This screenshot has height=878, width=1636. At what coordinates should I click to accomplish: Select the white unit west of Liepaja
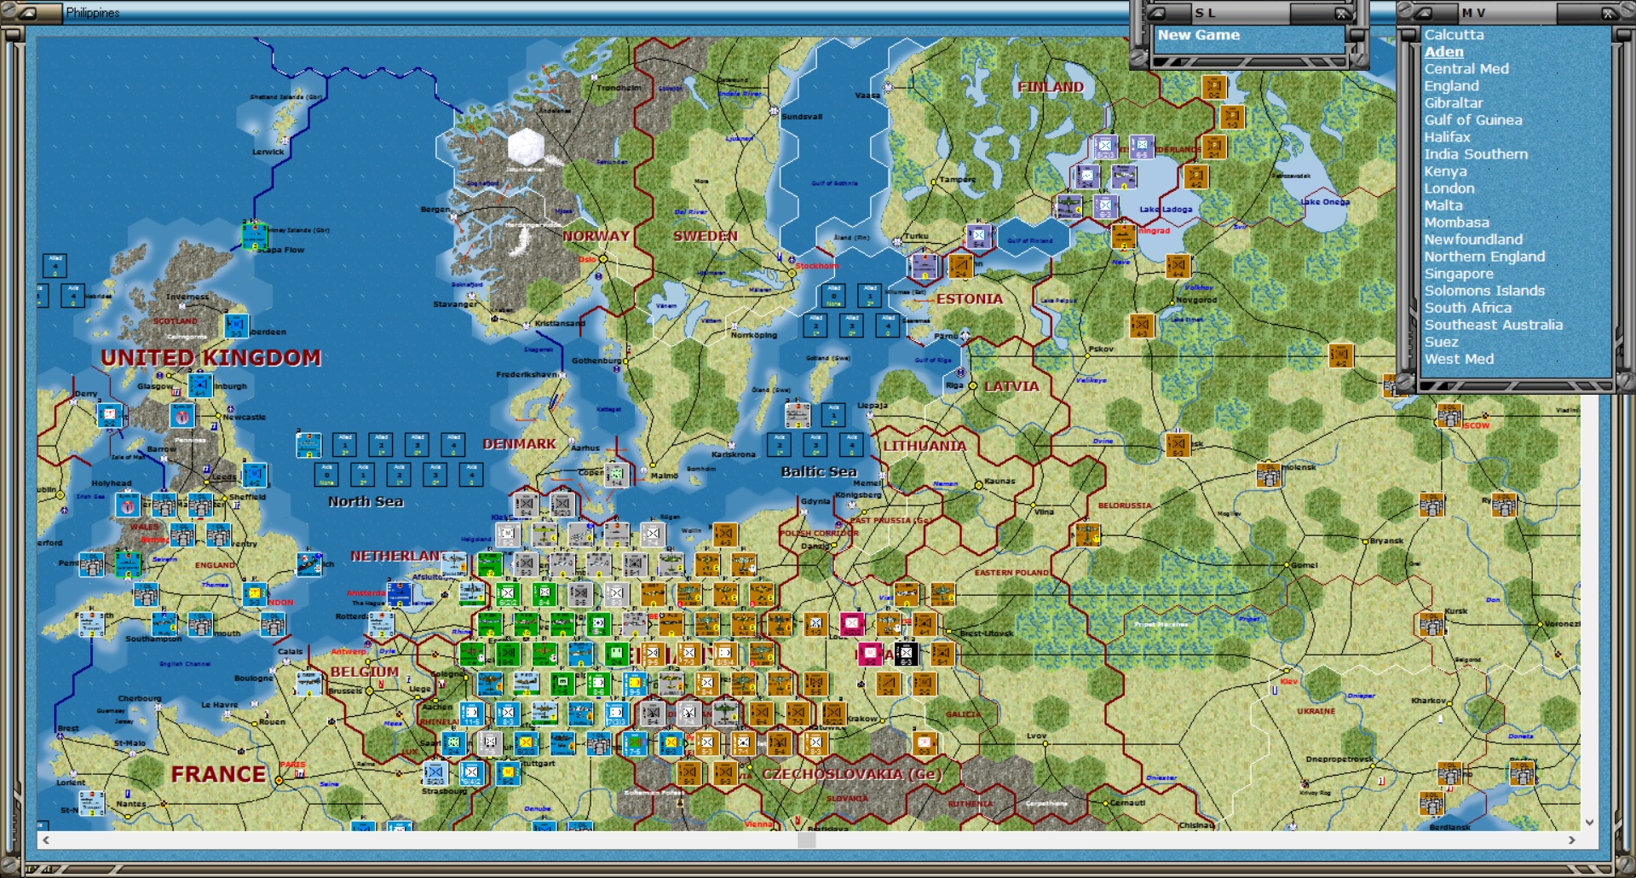pos(798,415)
